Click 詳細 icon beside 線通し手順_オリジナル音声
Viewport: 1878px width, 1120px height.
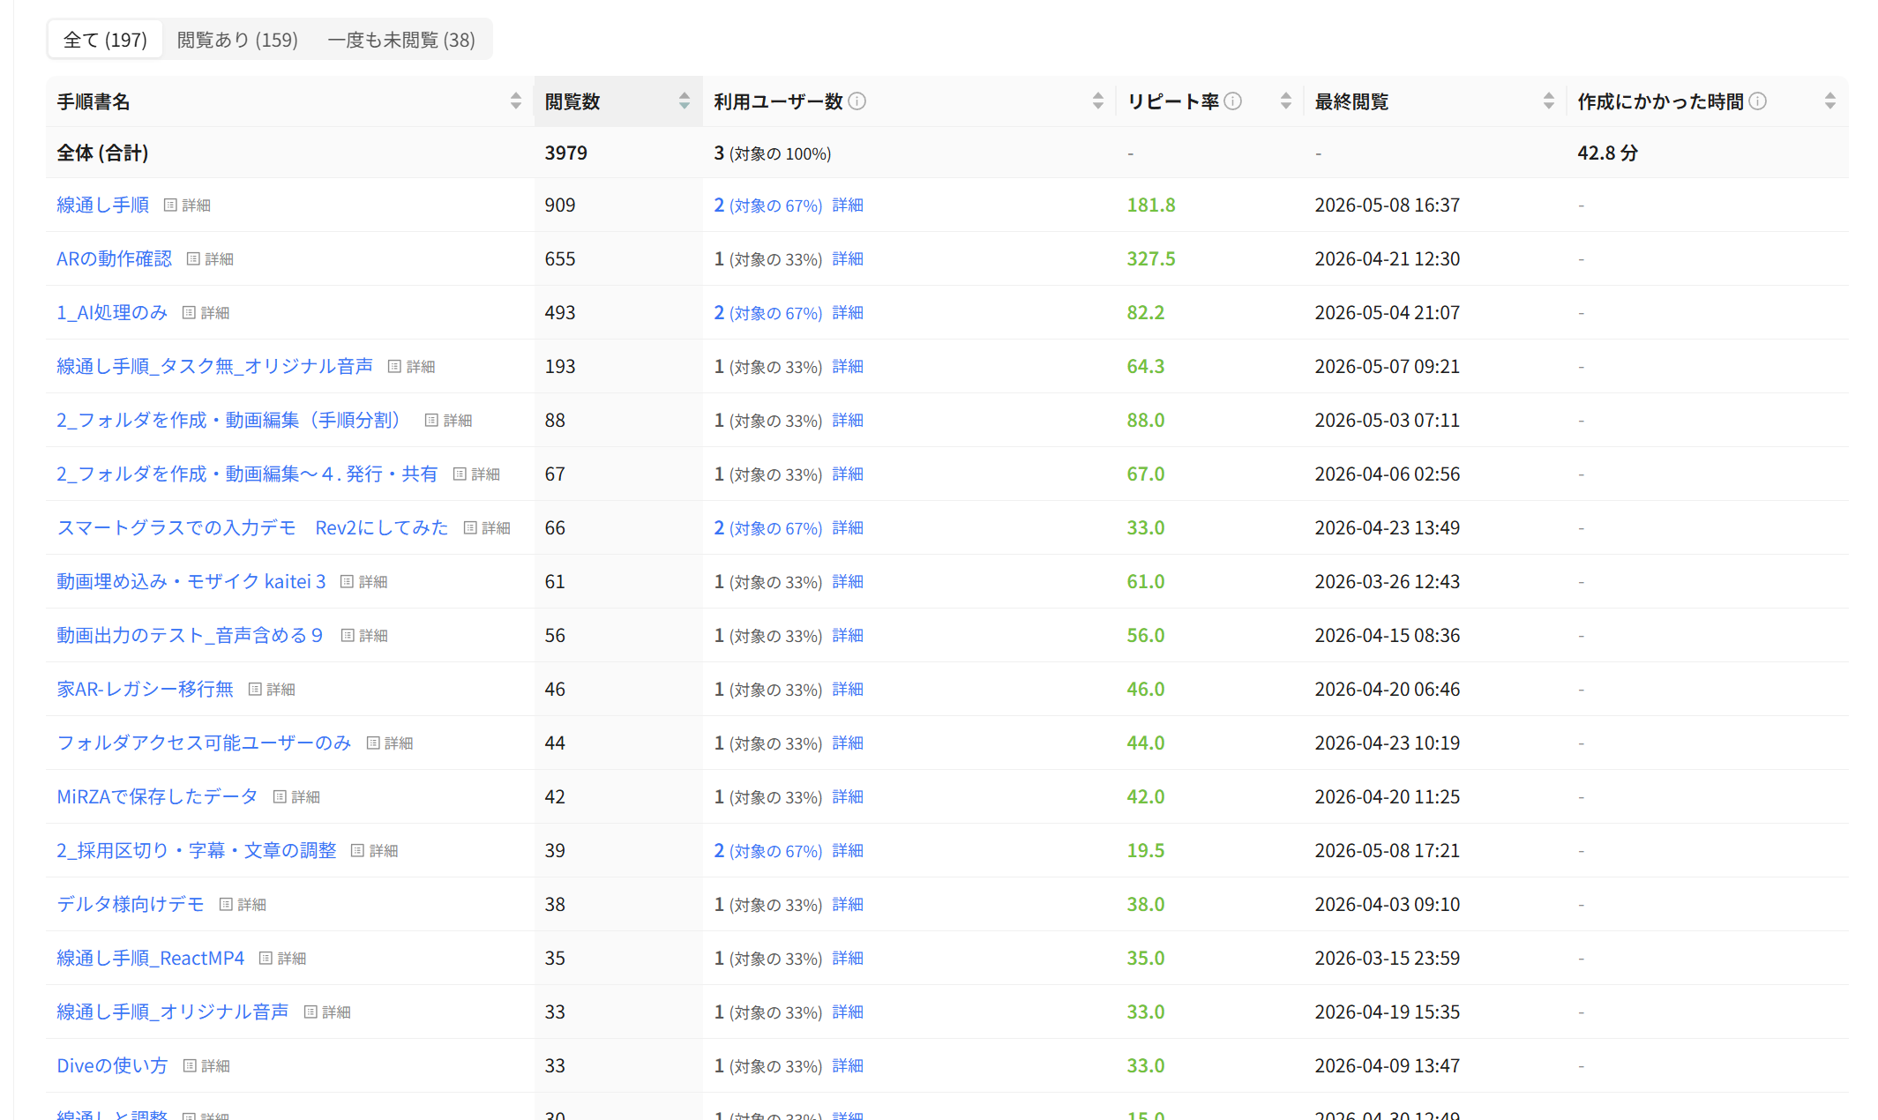327,1012
